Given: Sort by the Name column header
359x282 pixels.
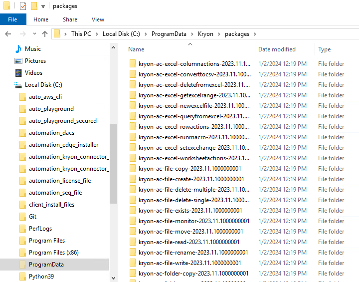Looking at the screenshot, I should pyautogui.click(x=136, y=49).
